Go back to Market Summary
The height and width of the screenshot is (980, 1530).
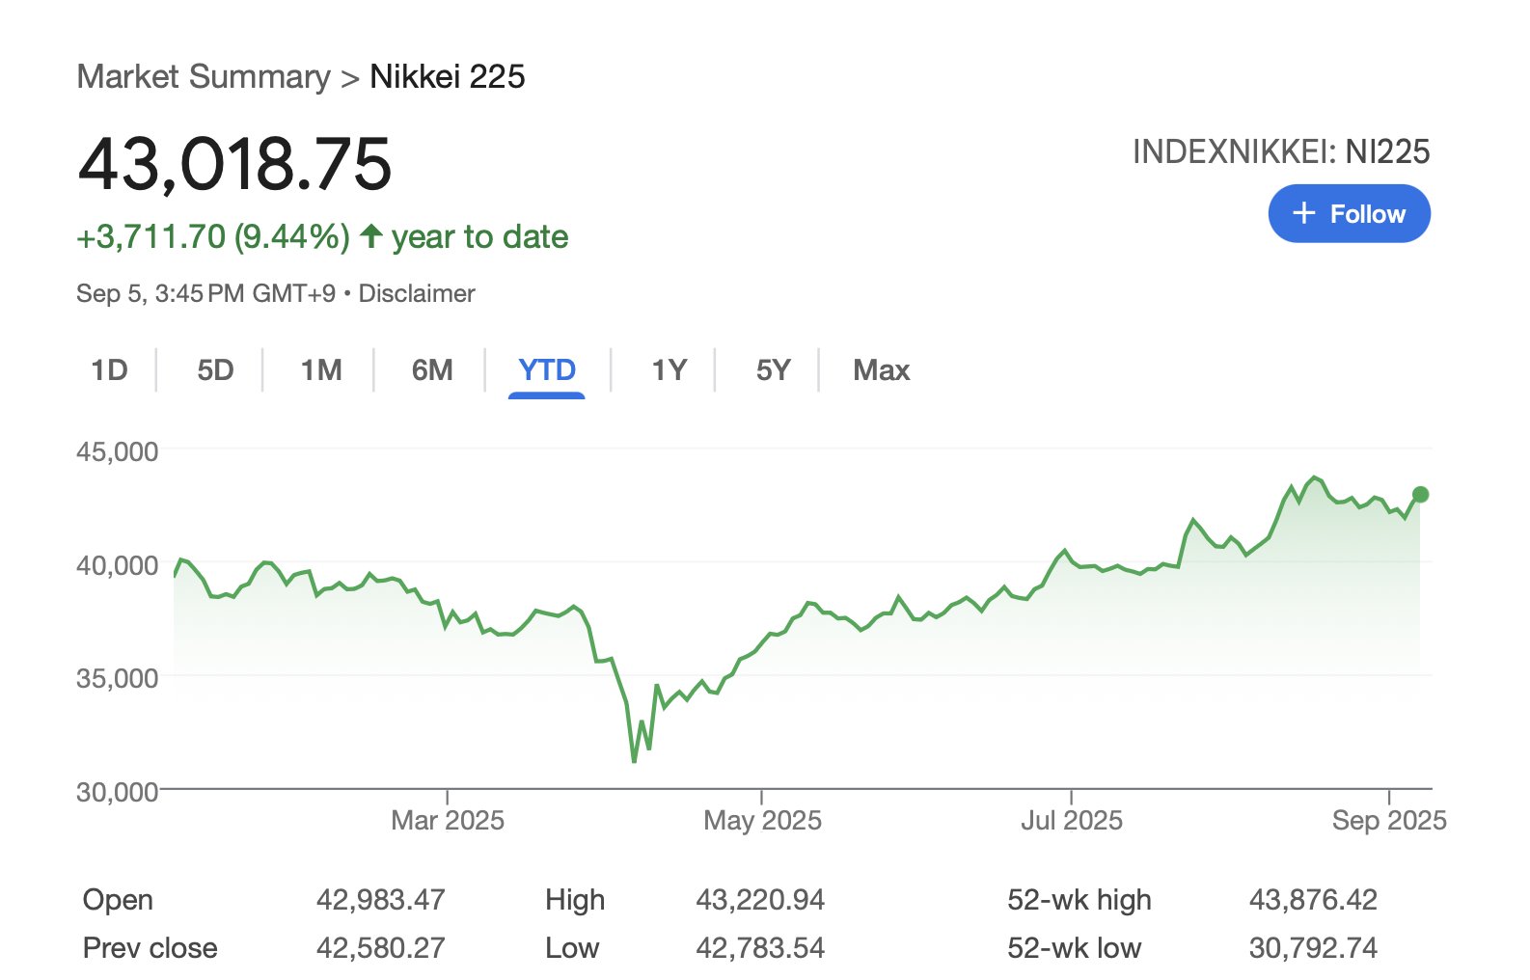[204, 76]
